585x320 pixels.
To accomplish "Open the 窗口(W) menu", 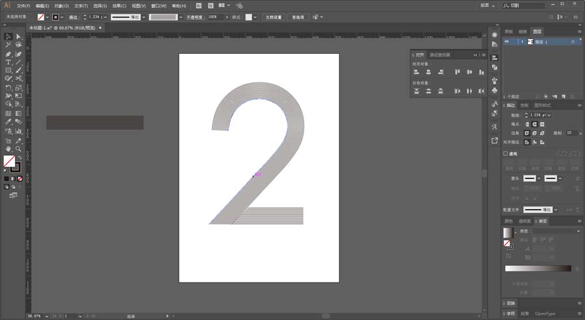I will 159,6.
